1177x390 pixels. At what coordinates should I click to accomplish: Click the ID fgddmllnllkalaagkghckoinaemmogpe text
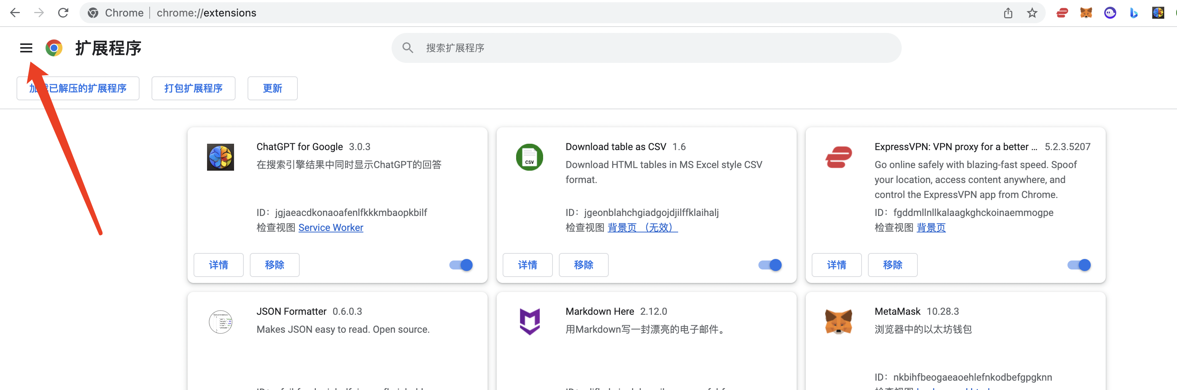[x=964, y=213]
